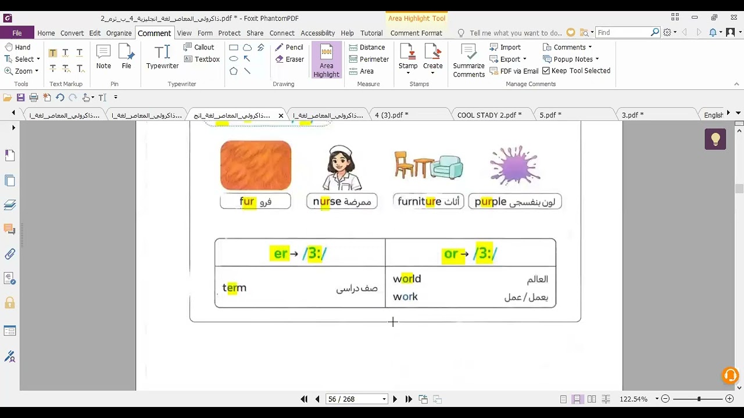The width and height of the screenshot is (744, 418).
Task: Enable facing pages view mode
Action: click(x=592, y=399)
